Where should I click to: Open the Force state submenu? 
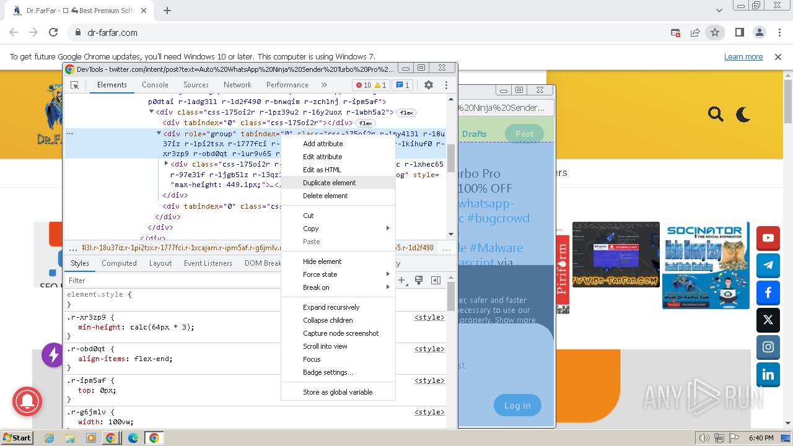(x=338, y=274)
